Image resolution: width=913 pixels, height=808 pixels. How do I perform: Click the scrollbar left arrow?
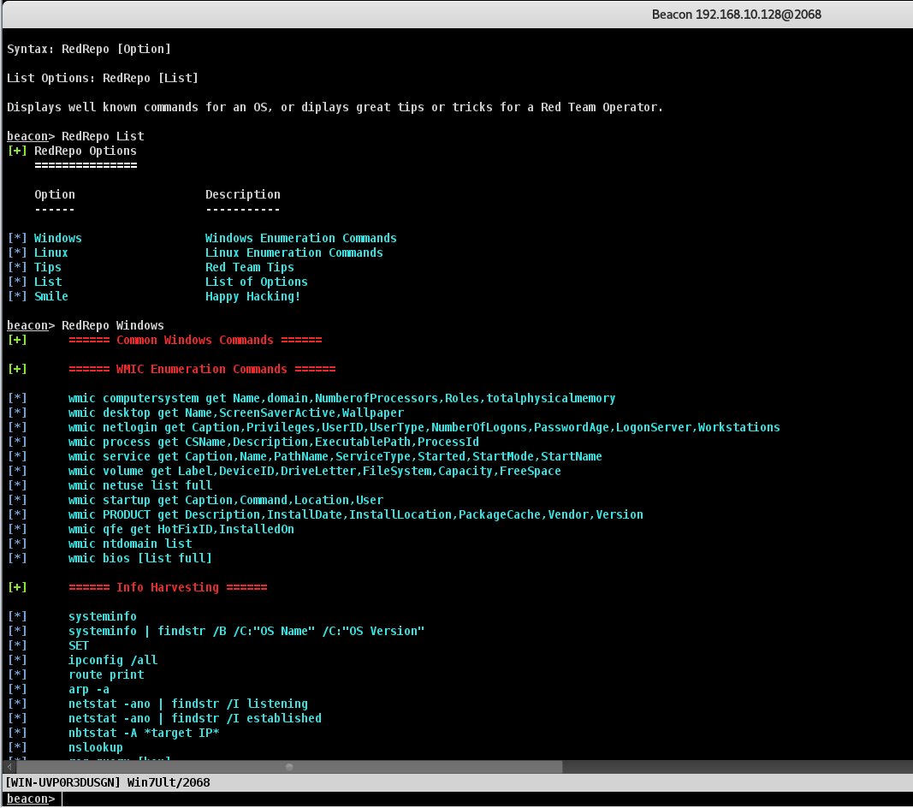click(9, 767)
